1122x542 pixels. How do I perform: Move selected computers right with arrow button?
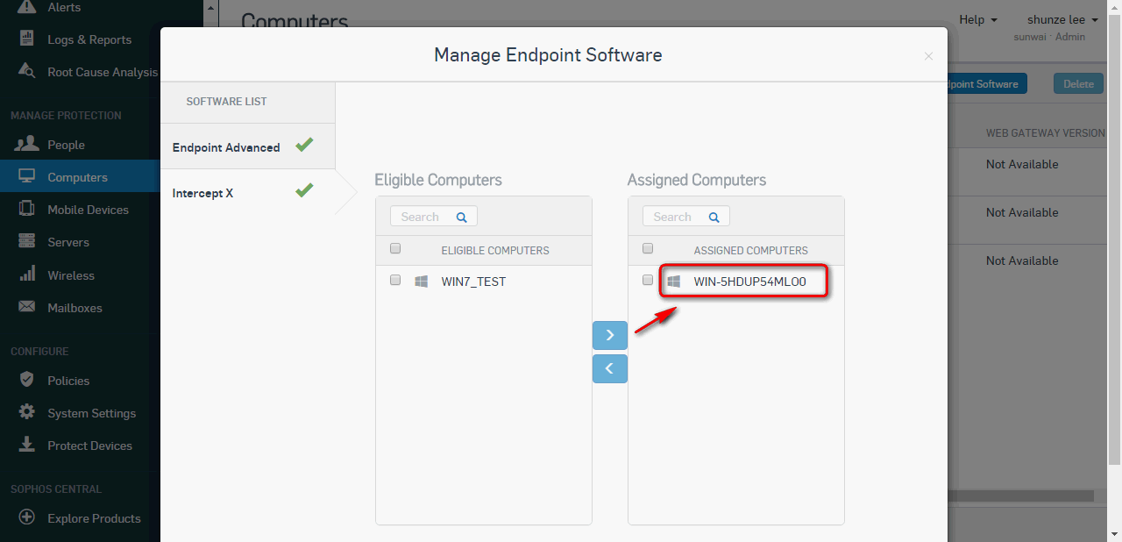pos(610,335)
